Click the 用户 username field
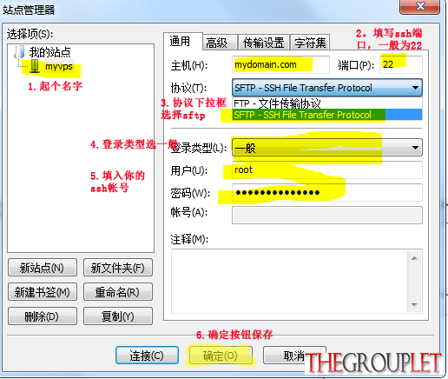Image resolution: width=448 pixels, height=379 pixels. coord(327,170)
